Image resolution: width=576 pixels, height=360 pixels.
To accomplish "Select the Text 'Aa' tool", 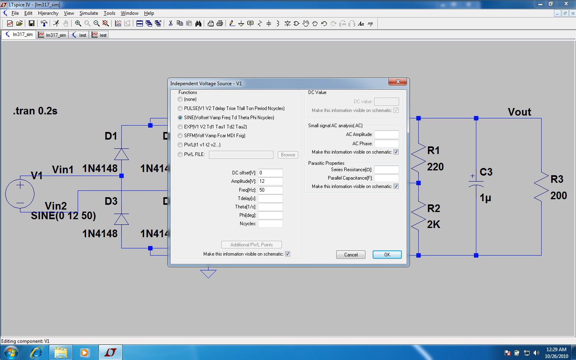I will (x=361, y=24).
